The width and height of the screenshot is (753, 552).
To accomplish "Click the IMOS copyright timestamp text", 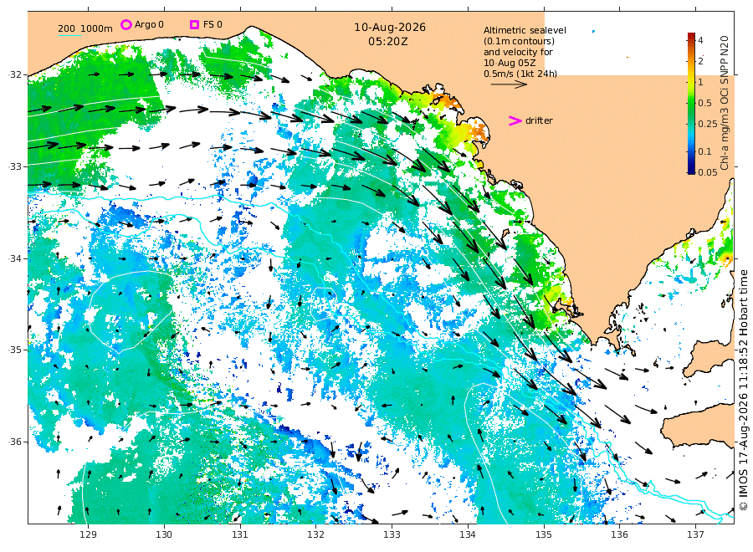I will 744,391.
